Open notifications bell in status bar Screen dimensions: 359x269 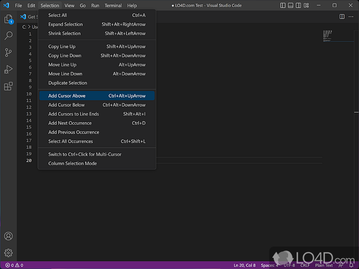(351, 265)
